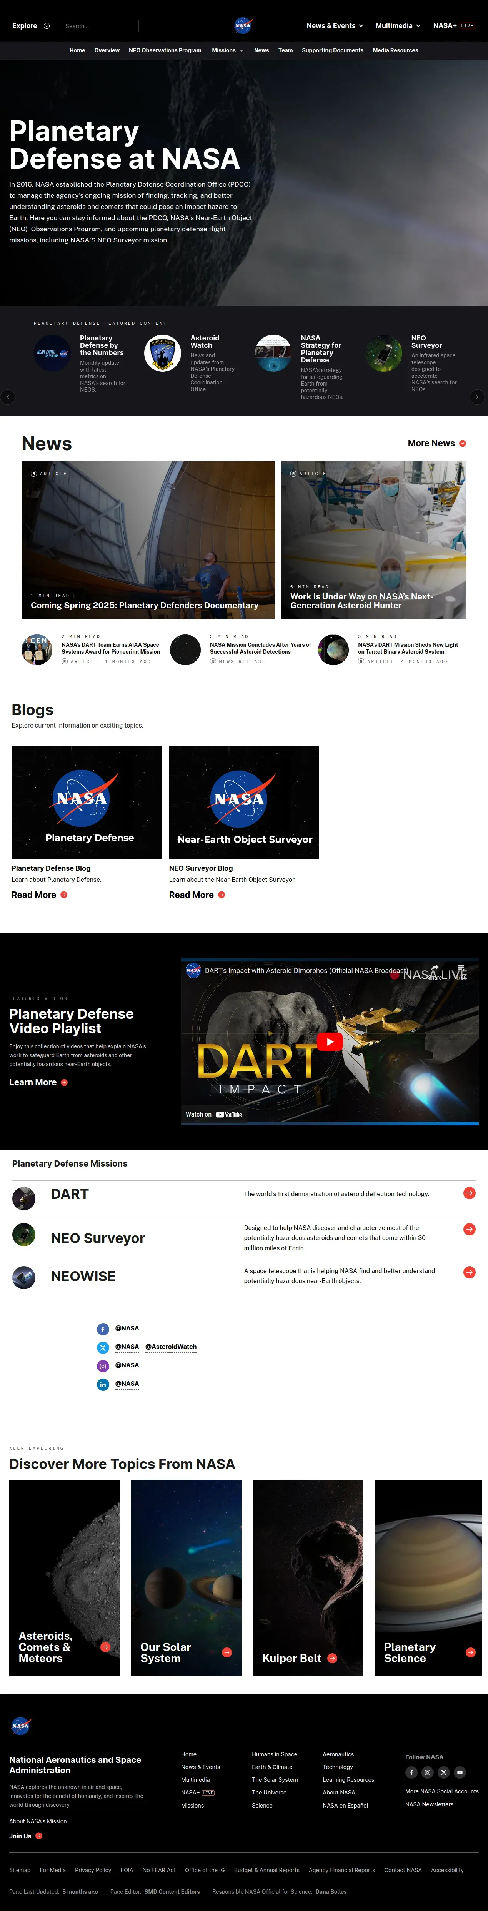488x1911 pixels.
Task: Expand the Multimedia dropdown
Action: pos(398,26)
